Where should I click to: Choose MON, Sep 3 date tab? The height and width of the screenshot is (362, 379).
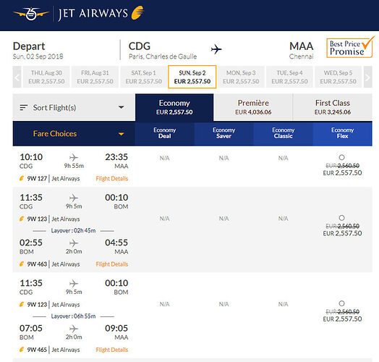coord(241,77)
